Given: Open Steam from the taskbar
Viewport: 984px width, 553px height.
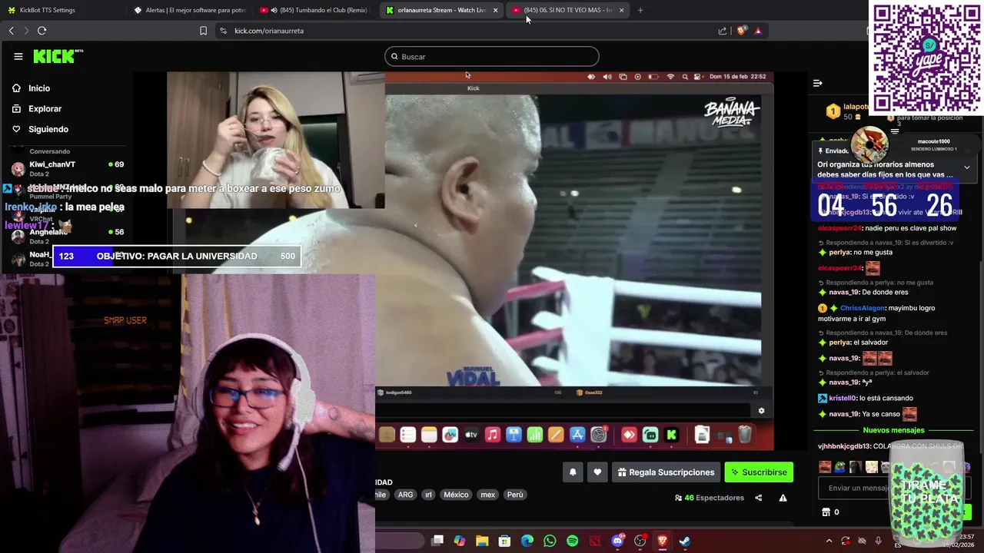Looking at the screenshot, I should click(684, 541).
